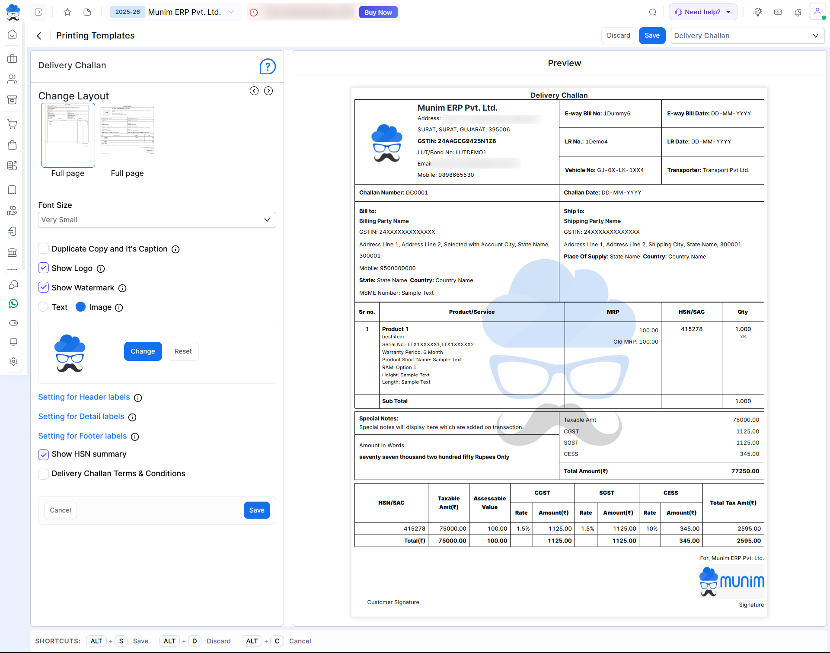Open Setting for Header labels

click(x=84, y=397)
